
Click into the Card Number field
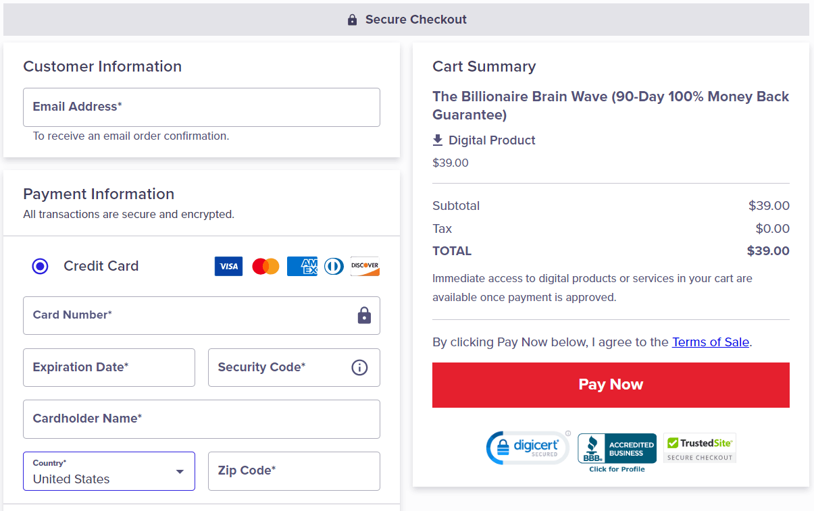189,315
